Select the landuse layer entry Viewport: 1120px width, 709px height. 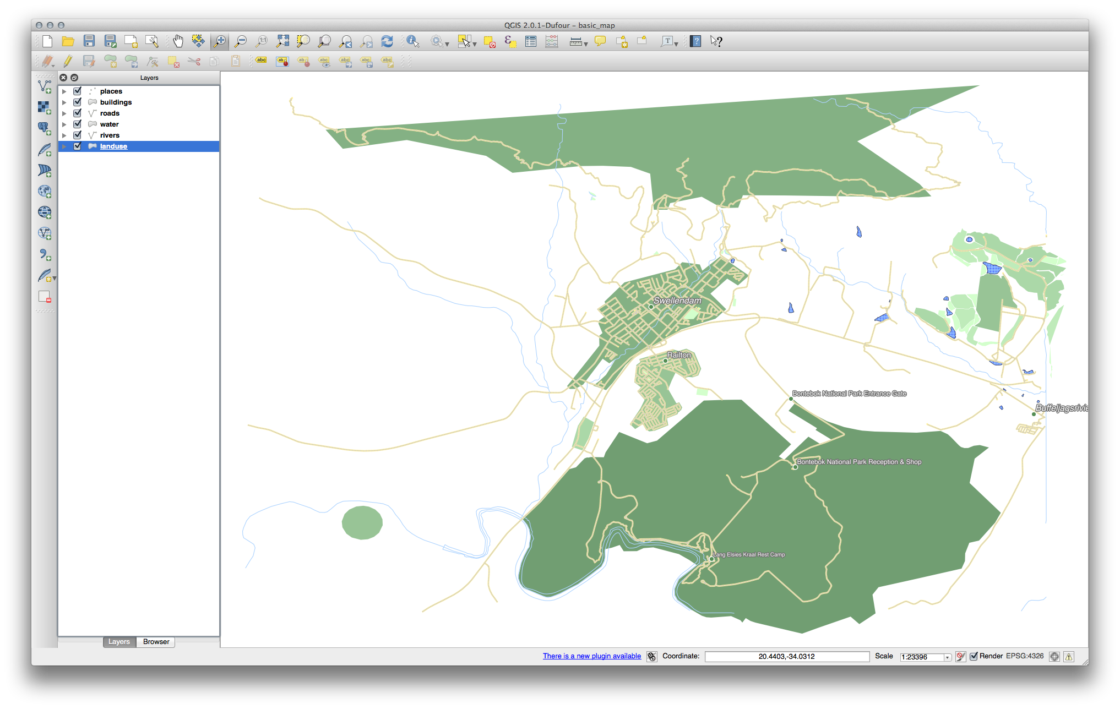coord(113,146)
